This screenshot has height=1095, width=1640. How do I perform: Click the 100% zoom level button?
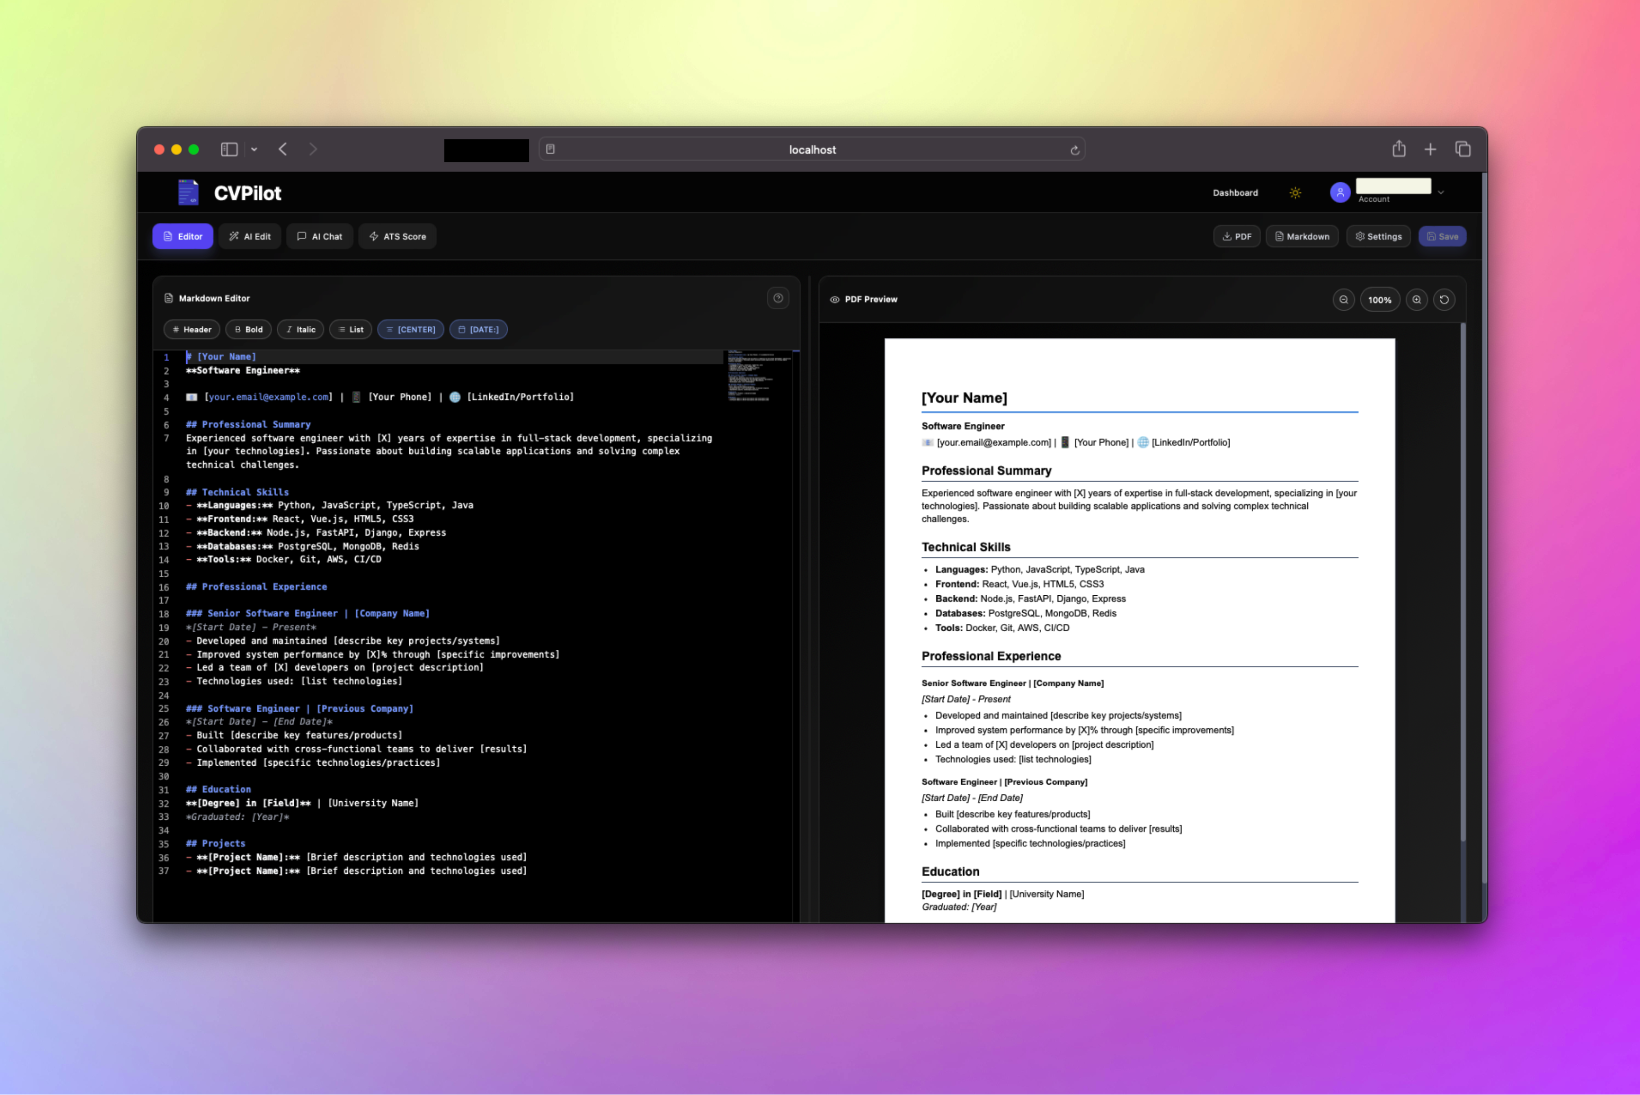pyautogui.click(x=1379, y=300)
